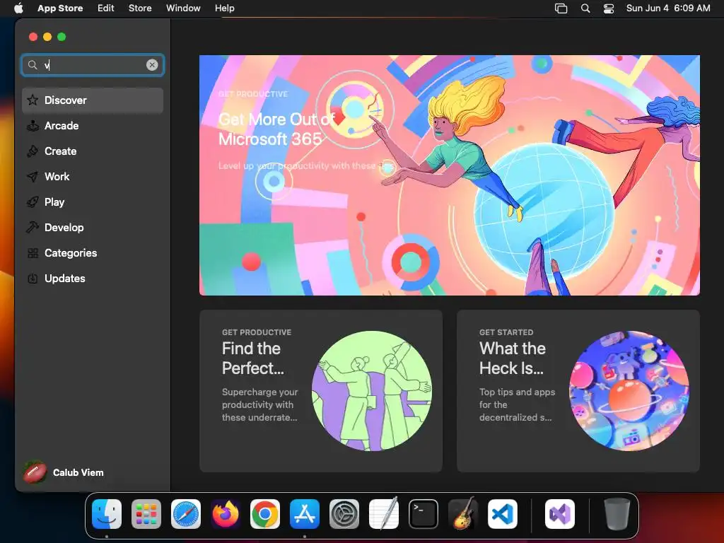
Task: Open Terminal from the Dock
Action: [424, 514]
